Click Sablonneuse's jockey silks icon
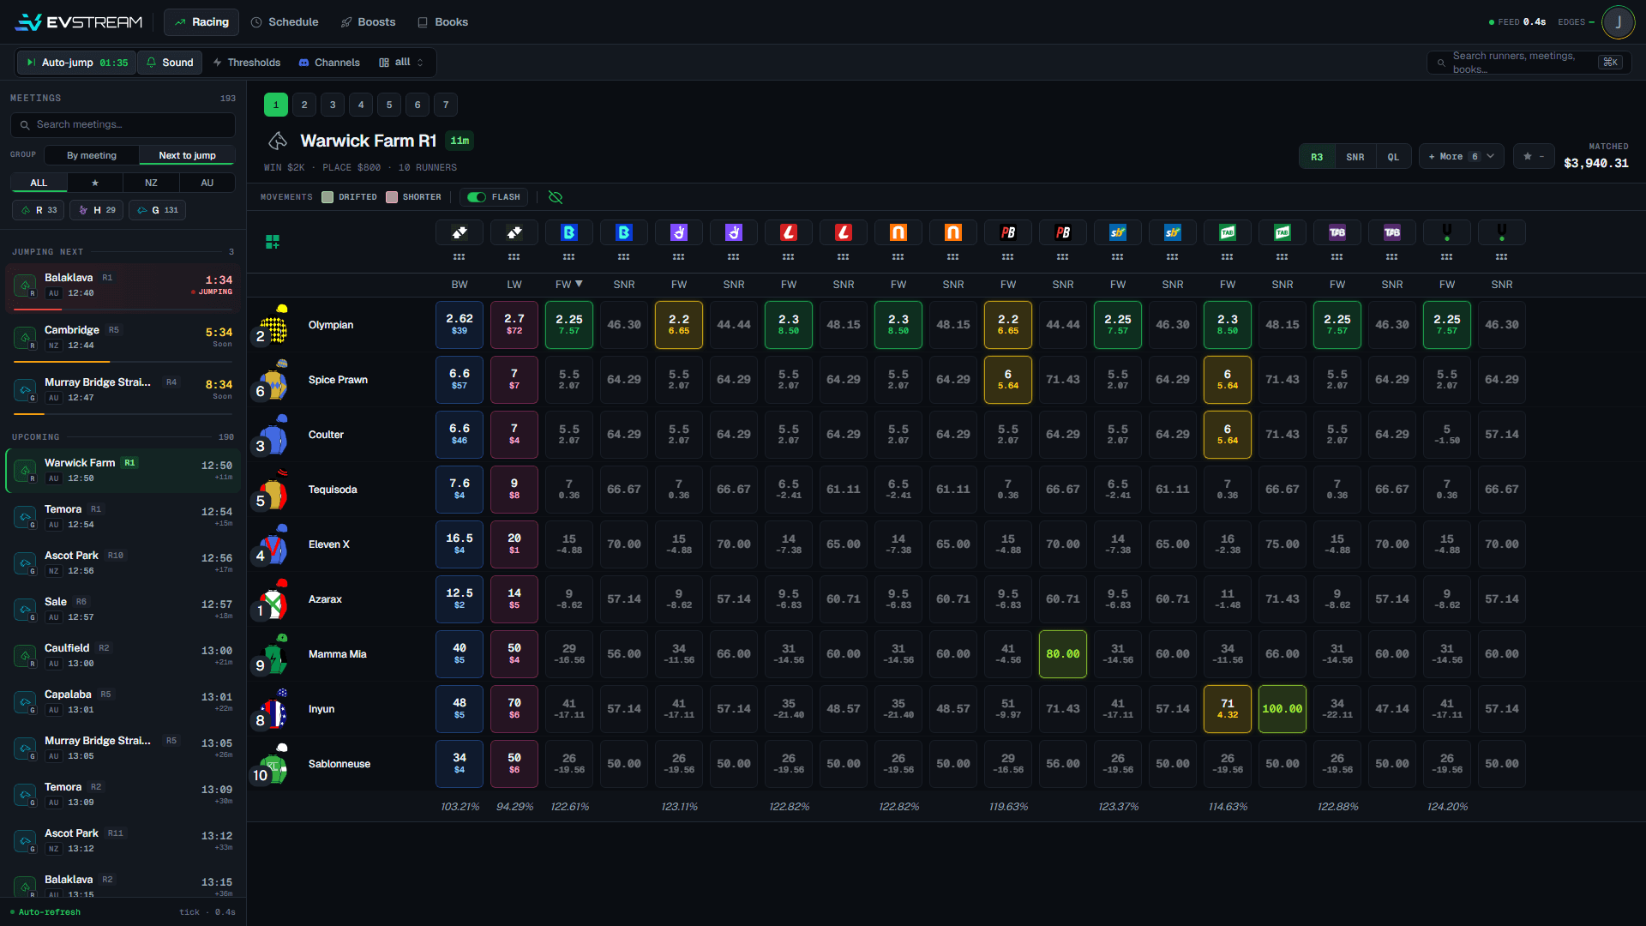 (273, 764)
